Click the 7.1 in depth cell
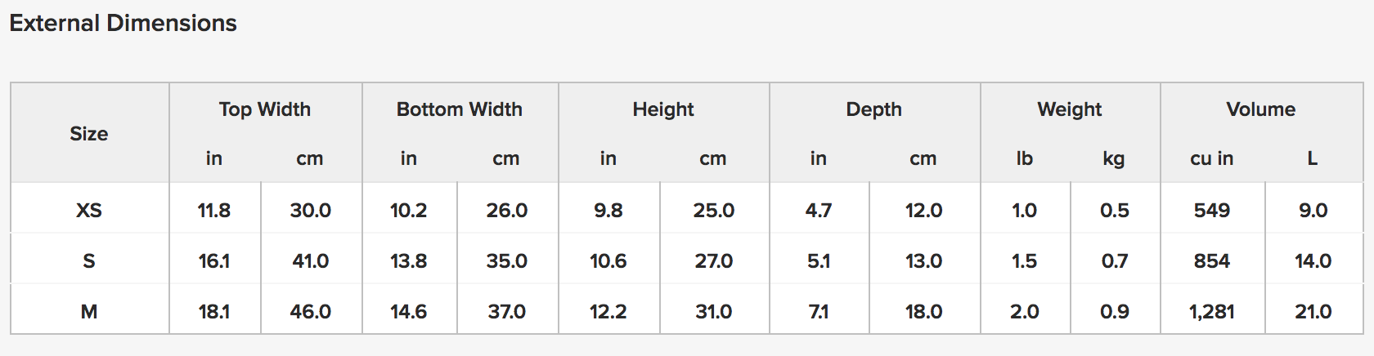This screenshot has width=1374, height=356. (819, 312)
